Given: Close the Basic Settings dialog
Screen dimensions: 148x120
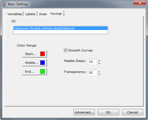Looking at the screenshot, I should pyautogui.click(x=139, y=3).
